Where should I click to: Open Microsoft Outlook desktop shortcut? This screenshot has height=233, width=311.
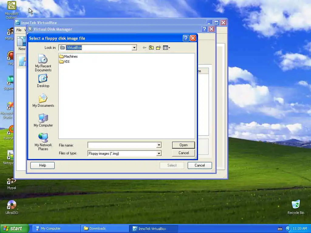point(12,10)
